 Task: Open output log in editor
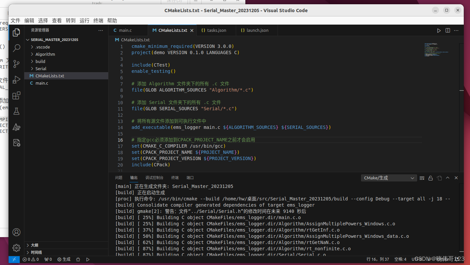[439, 178]
